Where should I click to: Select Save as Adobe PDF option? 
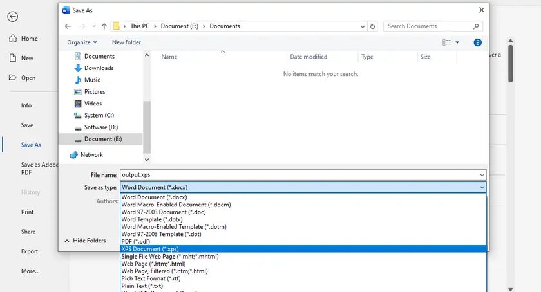coord(39,169)
